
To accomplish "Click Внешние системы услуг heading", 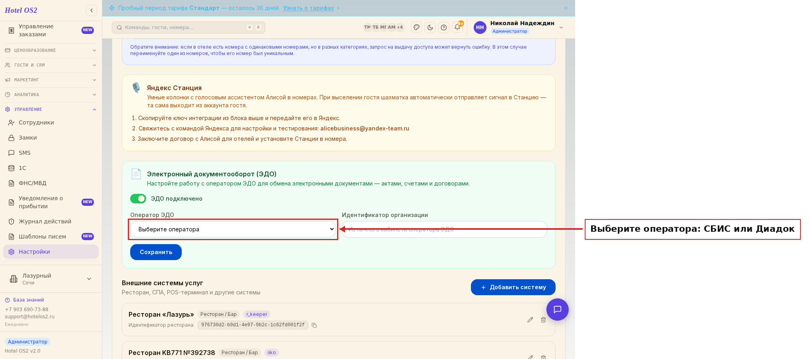I will [x=162, y=283].
